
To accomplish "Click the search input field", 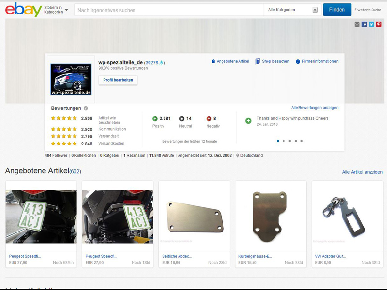I will [x=169, y=10].
